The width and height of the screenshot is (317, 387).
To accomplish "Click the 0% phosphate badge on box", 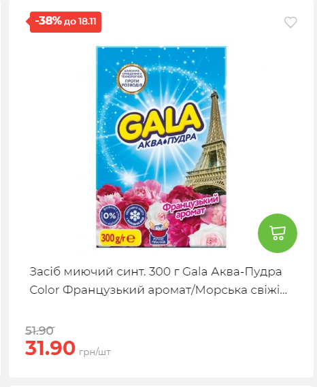I will [110, 216].
